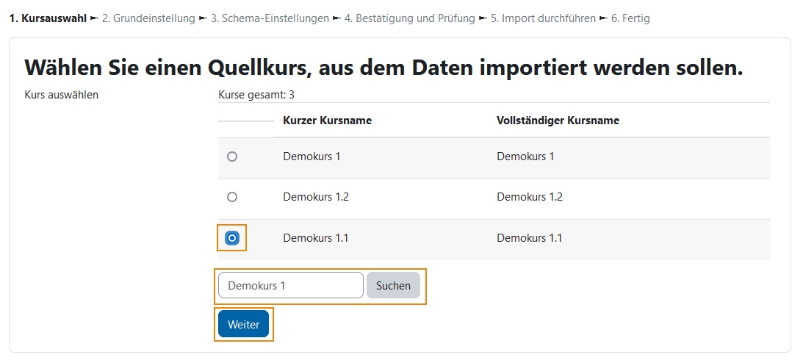Select the Demokurs 1 radio button
803x363 pixels.
(232, 157)
